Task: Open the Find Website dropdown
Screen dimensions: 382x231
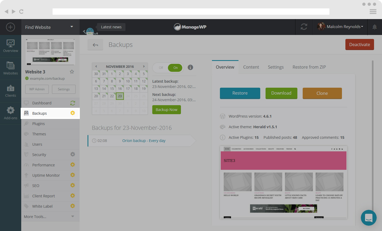Action: click(x=50, y=27)
